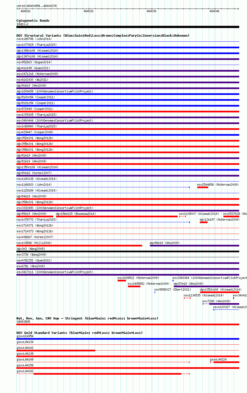Click the red esv2439522 (McKernan2009) bar
Viewport: 247px width, 393px height.
[122, 281]
